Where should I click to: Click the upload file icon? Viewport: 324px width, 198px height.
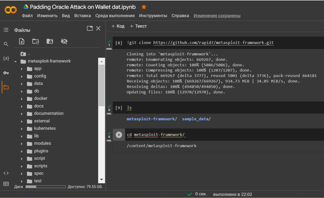point(22,41)
